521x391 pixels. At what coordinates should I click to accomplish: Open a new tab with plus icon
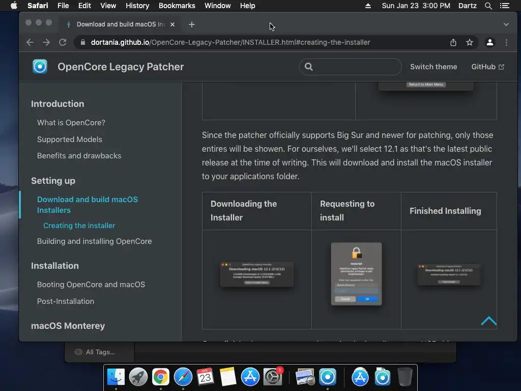click(x=192, y=24)
